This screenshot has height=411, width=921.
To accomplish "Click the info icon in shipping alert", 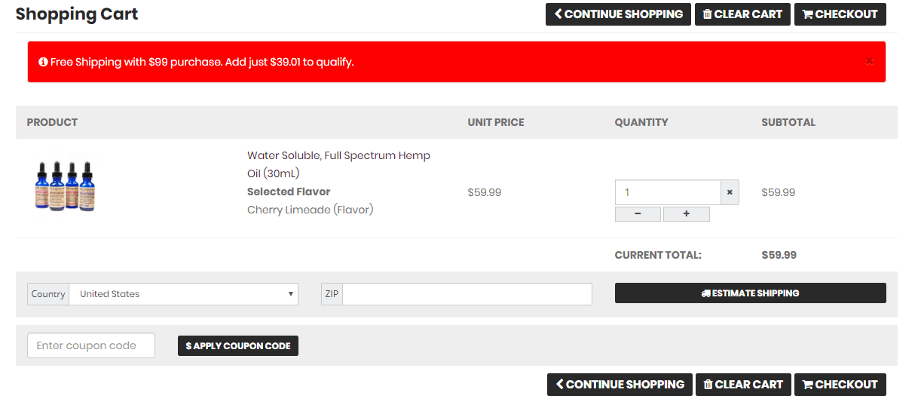I will click(43, 62).
